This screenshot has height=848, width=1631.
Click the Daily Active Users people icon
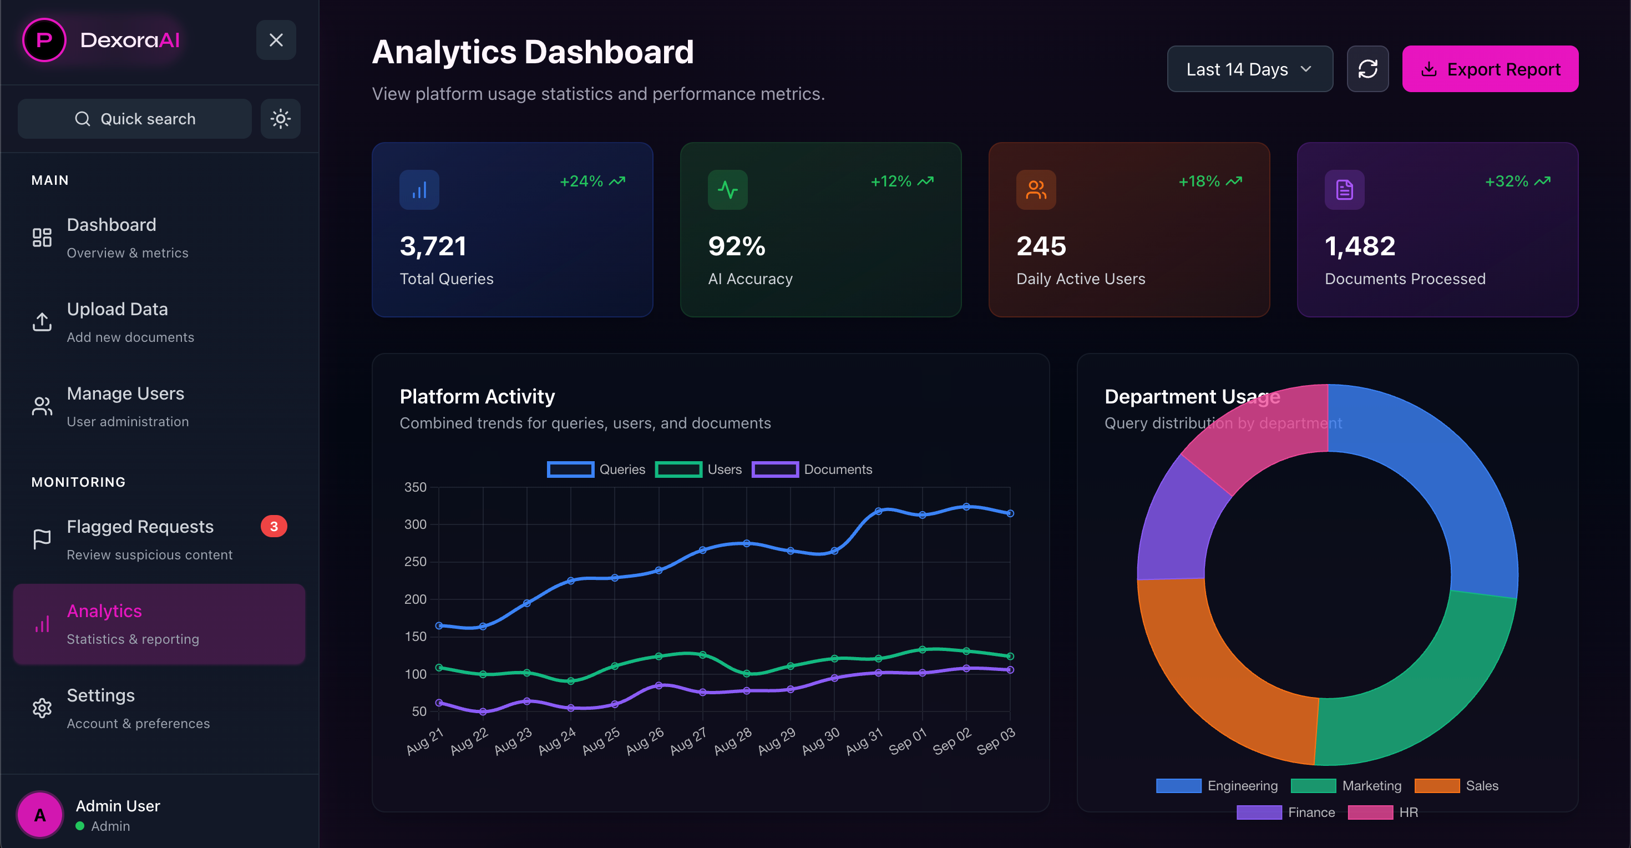coord(1035,189)
